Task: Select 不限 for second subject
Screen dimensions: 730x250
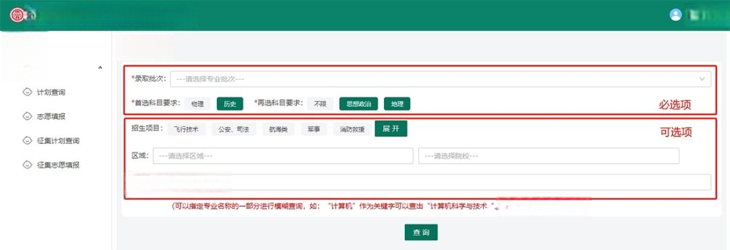Action: pos(320,104)
